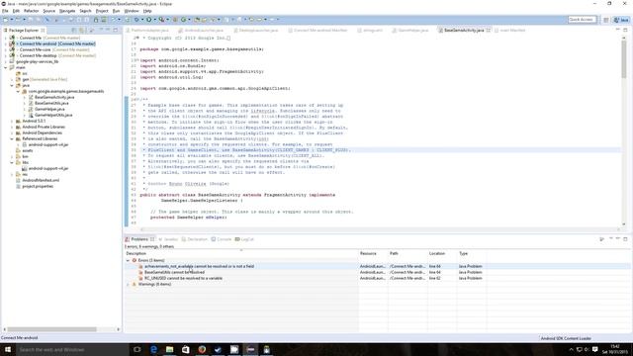Image resolution: width=633 pixels, height=356 pixels.
Task: Click the Run toolbar icon
Action: 149,20
